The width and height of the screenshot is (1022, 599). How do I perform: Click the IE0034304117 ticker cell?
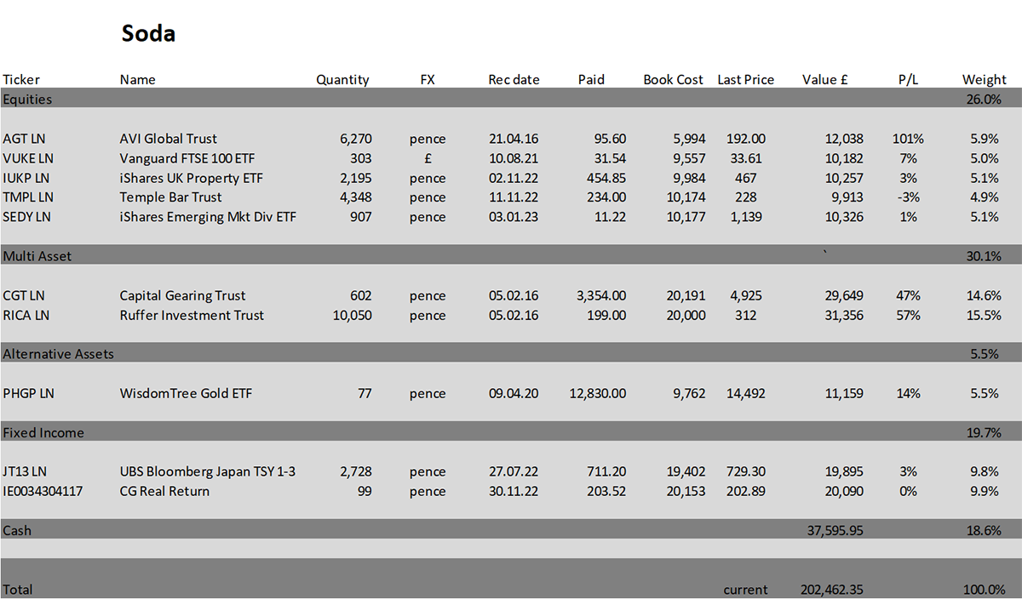click(43, 492)
